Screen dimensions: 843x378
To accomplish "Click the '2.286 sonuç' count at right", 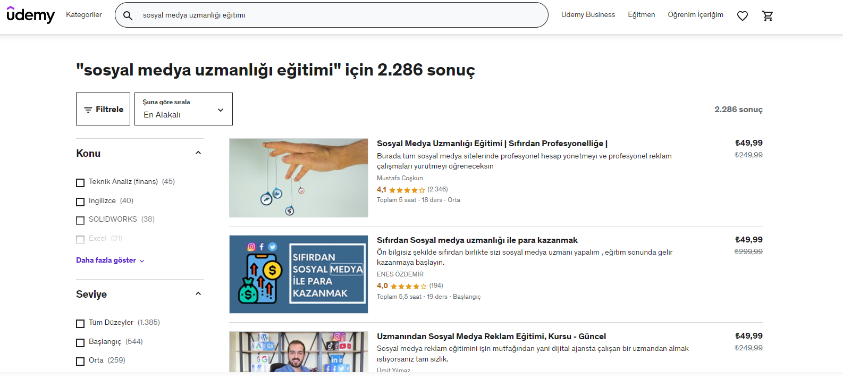I will (738, 110).
